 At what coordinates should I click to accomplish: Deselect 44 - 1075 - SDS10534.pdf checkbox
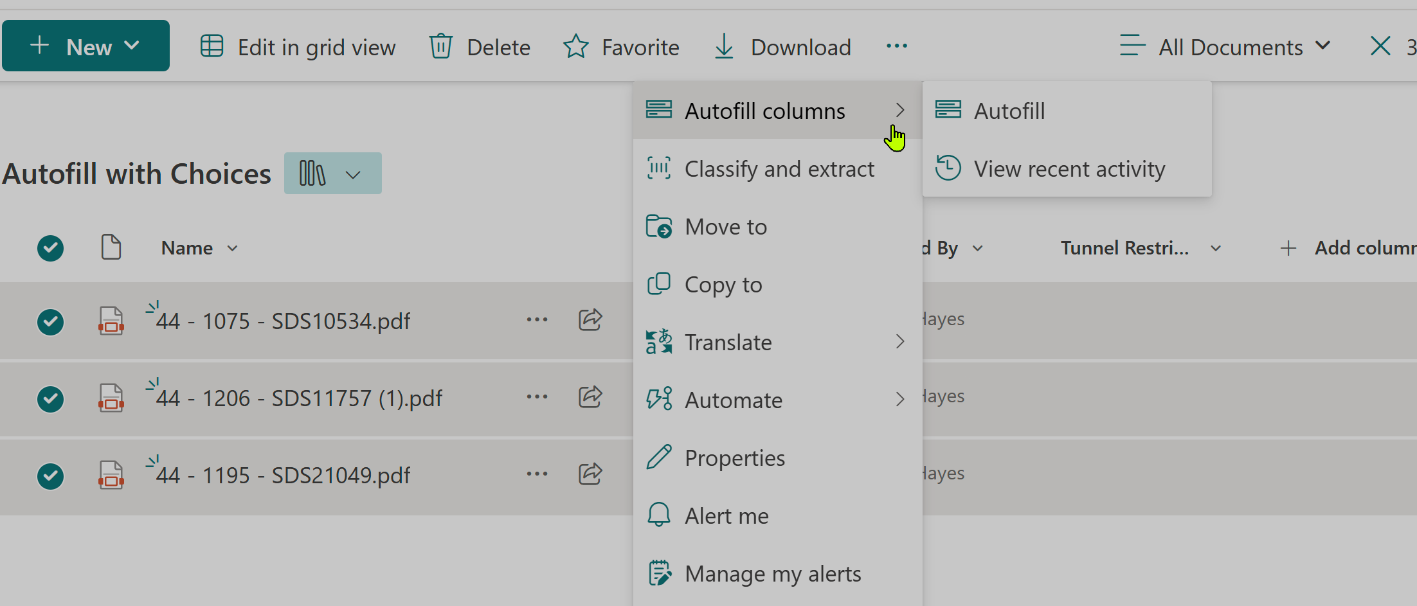50,322
